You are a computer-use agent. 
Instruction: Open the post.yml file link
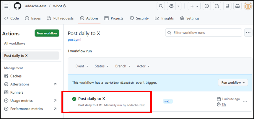[74, 39]
